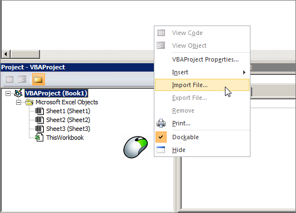The width and height of the screenshot is (296, 213).
Task: Toggle Folders view in Project toolbar
Action: [38, 79]
